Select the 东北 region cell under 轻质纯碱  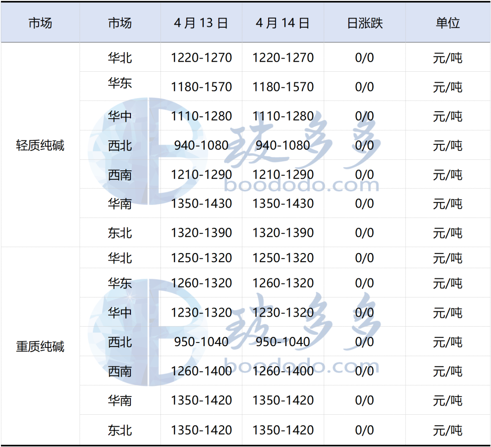click(x=120, y=233)
